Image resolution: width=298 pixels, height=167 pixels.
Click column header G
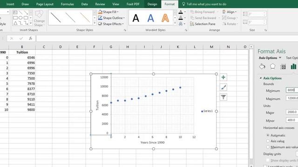[x=111, y=47]
